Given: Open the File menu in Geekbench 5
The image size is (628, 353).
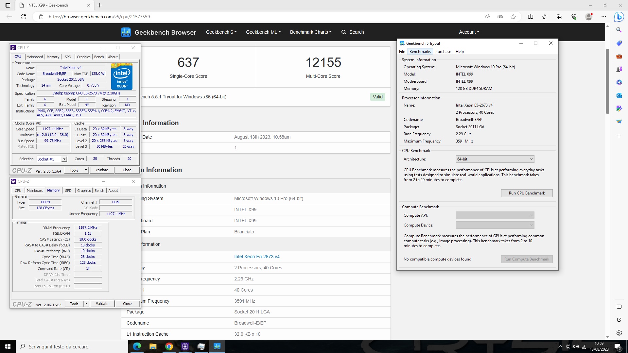Looking at the screenshot, I should [x=402, y=52].
